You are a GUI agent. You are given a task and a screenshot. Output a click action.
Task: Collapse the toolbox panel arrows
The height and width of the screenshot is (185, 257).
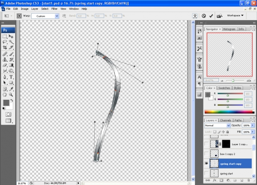point(3,23)
